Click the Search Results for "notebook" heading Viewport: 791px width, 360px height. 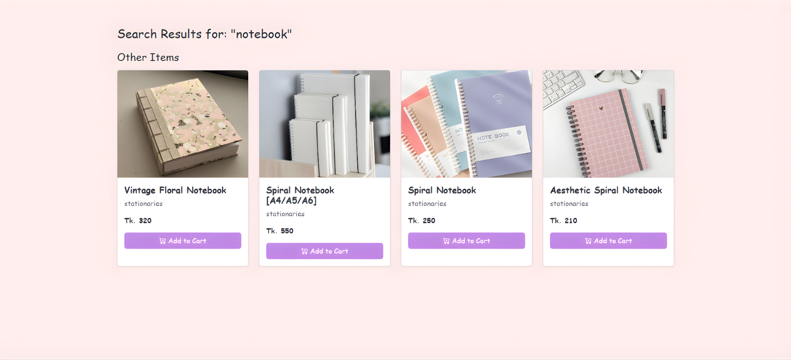click(x=205, y=34)
